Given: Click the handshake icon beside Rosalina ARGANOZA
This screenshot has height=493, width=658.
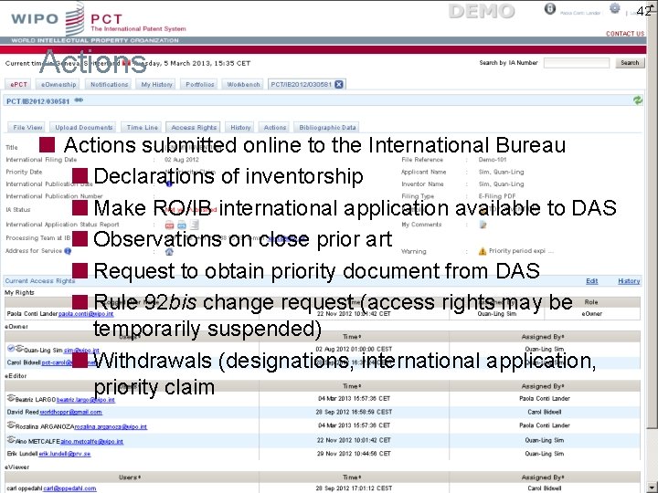Looking at the screenshot, I should point(11,425).
